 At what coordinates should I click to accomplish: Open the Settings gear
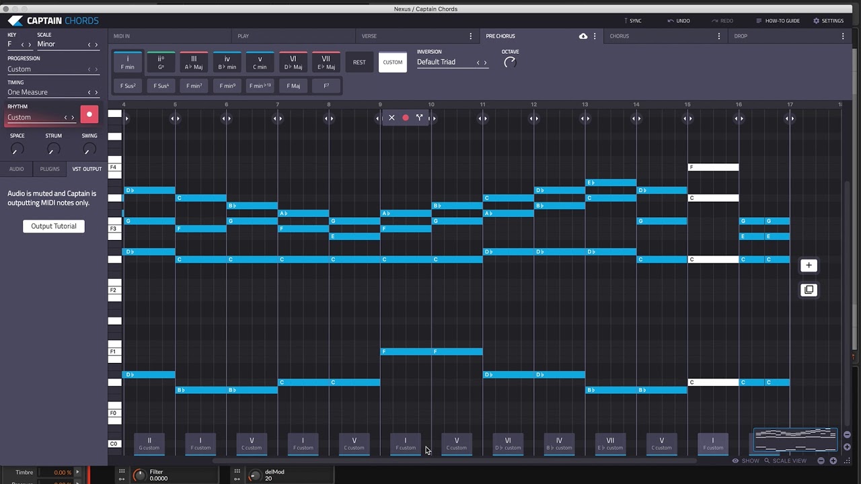[x=828, y=21]
